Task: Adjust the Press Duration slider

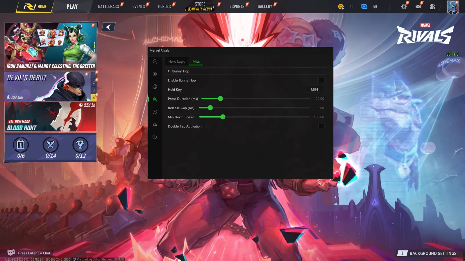Action: click(x=256, y=99)
